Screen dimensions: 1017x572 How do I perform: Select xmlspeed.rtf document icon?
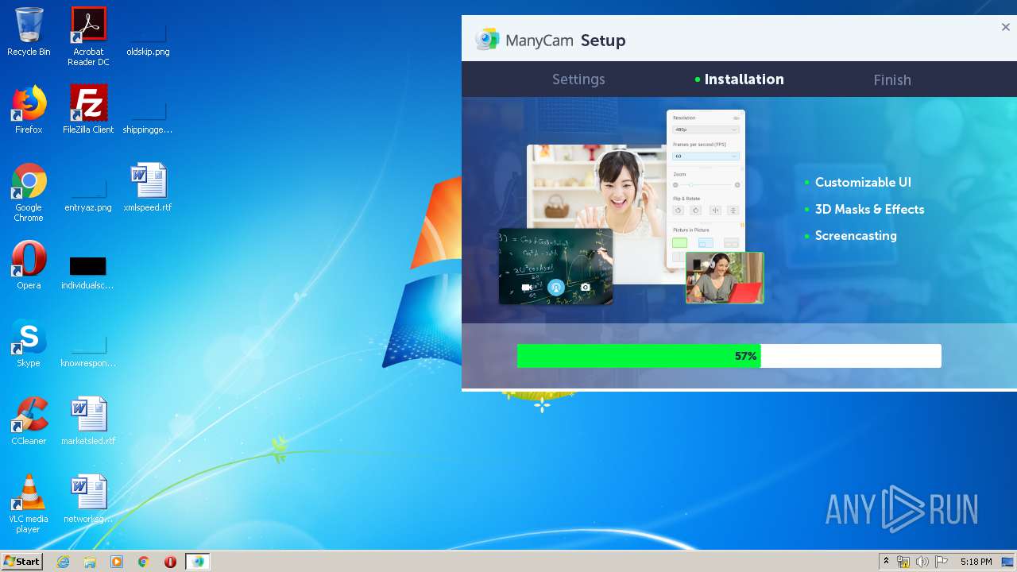[148, 187]
